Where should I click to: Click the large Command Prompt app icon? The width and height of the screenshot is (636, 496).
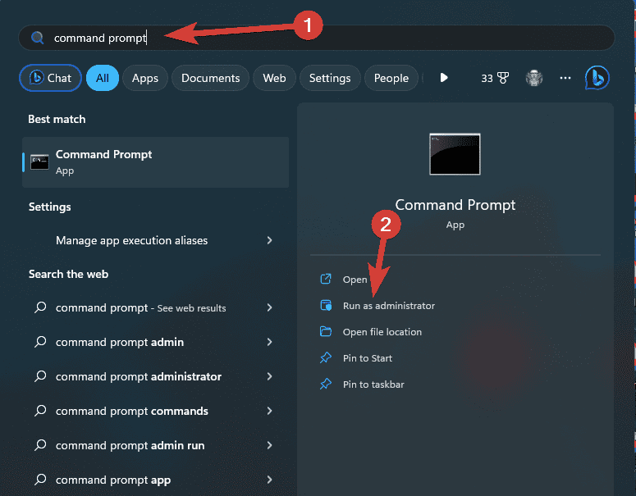(x=455, y=154)
